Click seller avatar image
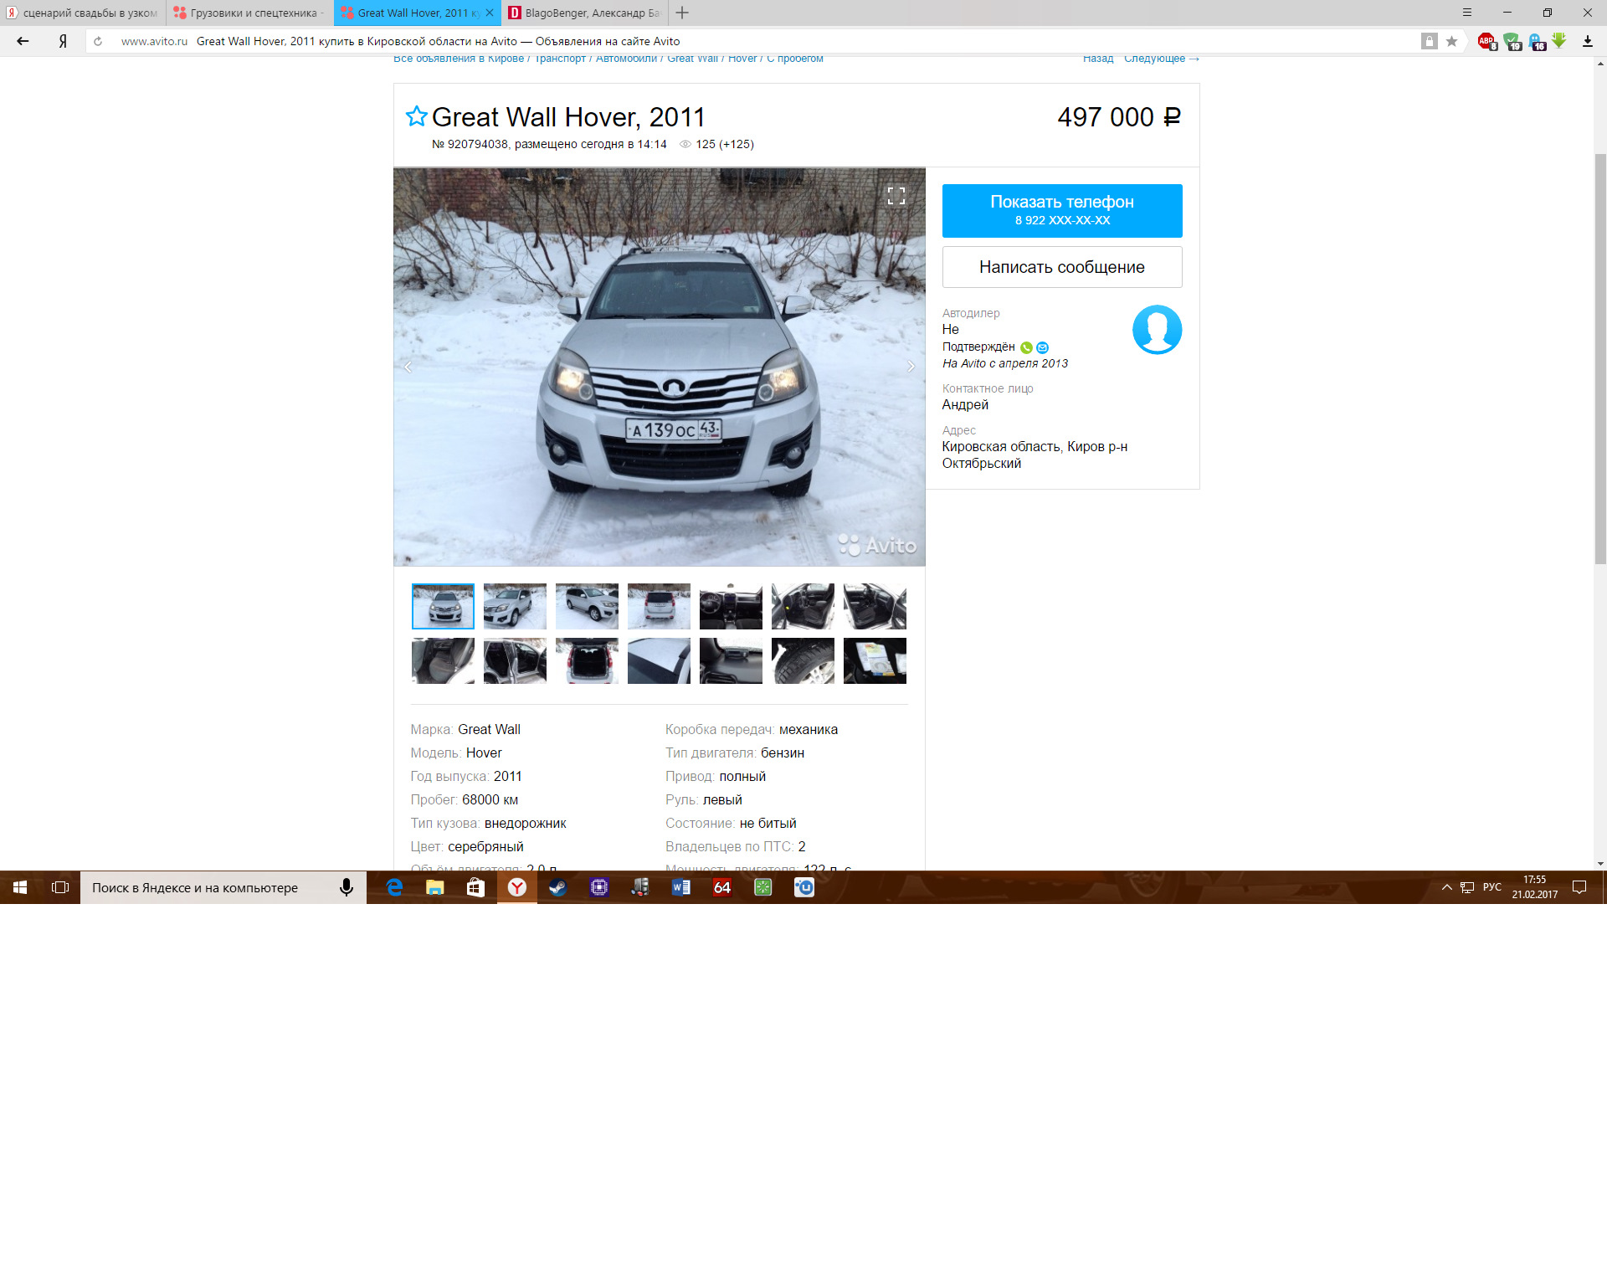The height and width of the screenshot is (1279, 1607). [x=1157, y=330]
